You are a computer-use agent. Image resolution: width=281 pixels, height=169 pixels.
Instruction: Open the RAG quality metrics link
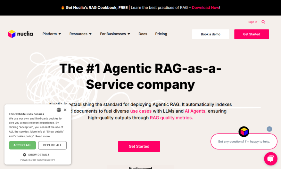171,117
